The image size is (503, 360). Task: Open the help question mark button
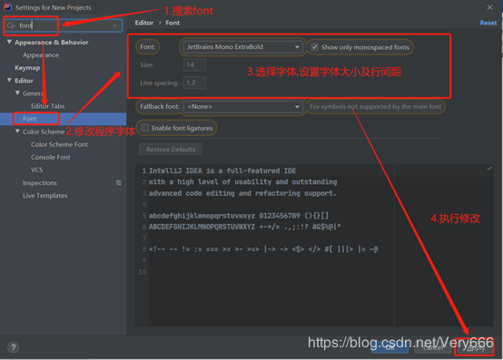[x=14, y=347]
